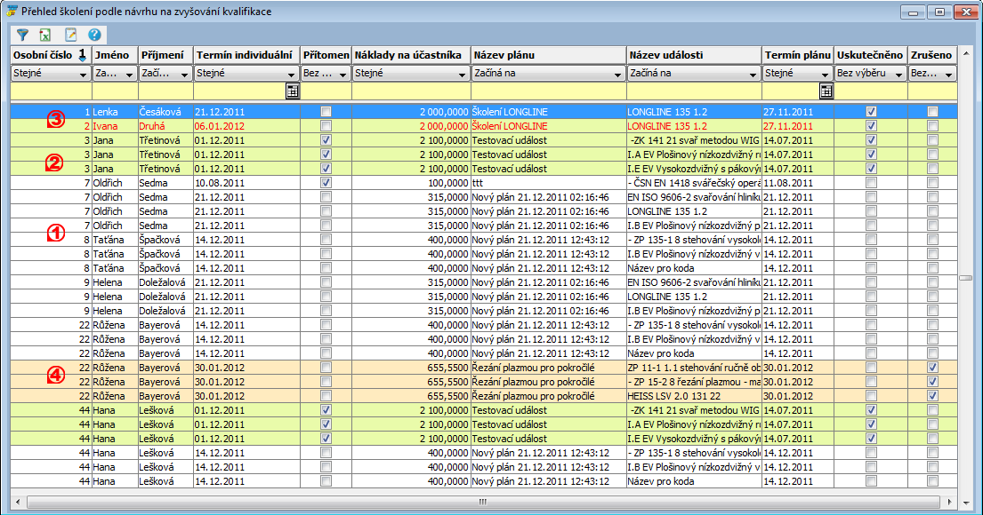Toggle Přítomen checkbox for Lenka Česáková
This screenshot has width=983, height=515.
click(326, 112)
